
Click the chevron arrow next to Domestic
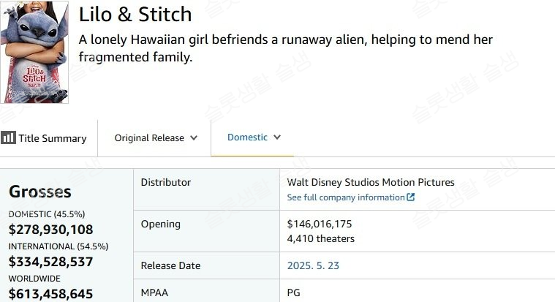click(277, 137)
